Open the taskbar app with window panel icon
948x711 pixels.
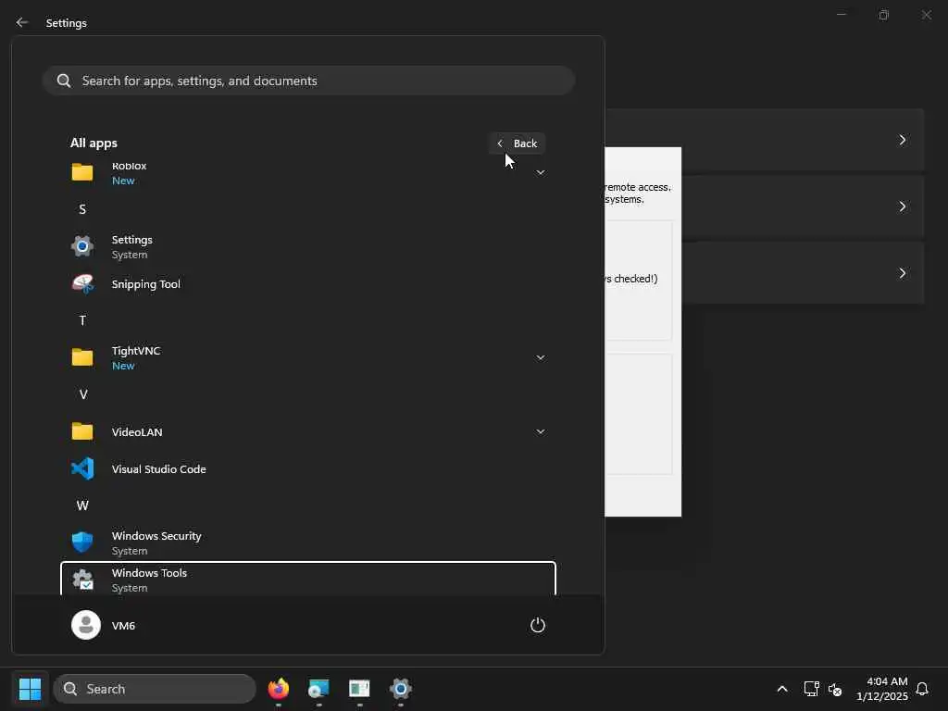point(359,689)
